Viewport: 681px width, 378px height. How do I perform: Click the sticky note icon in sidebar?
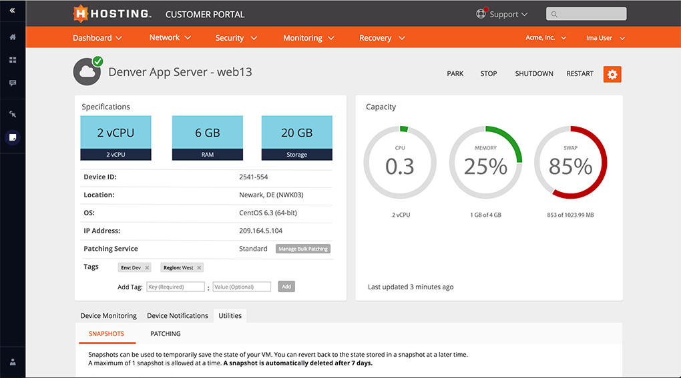coord(13,137)
